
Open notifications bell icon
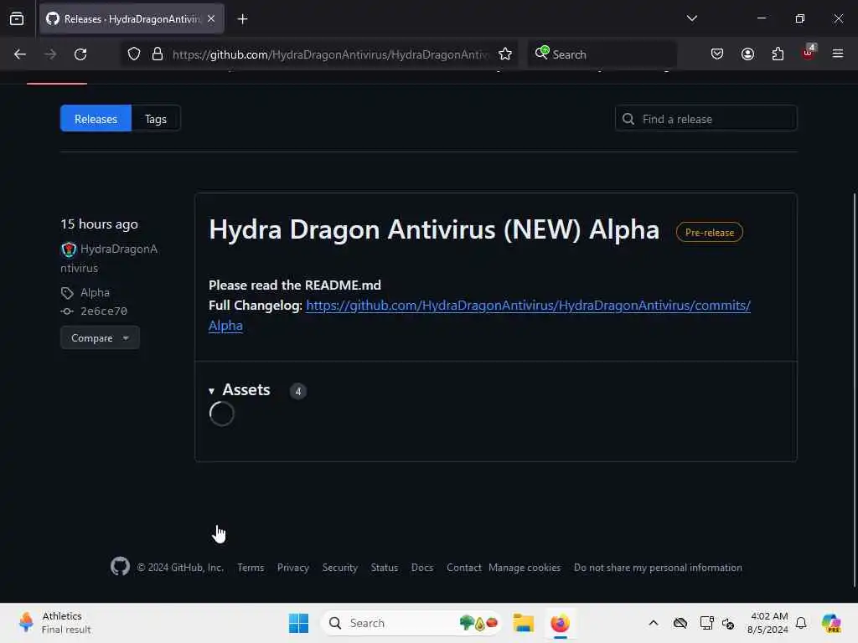point(801,623)
